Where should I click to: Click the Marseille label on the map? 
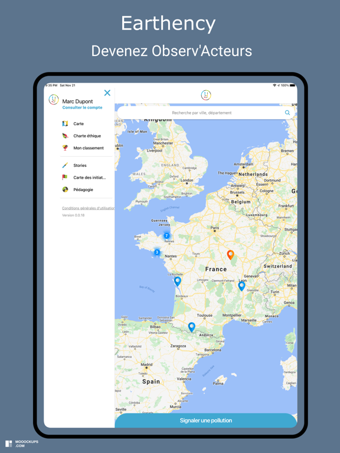click(249, 320)
